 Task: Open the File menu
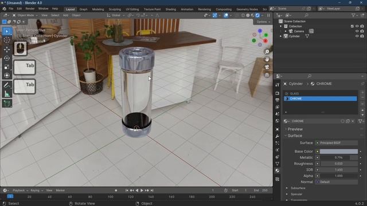pos(11,9)
